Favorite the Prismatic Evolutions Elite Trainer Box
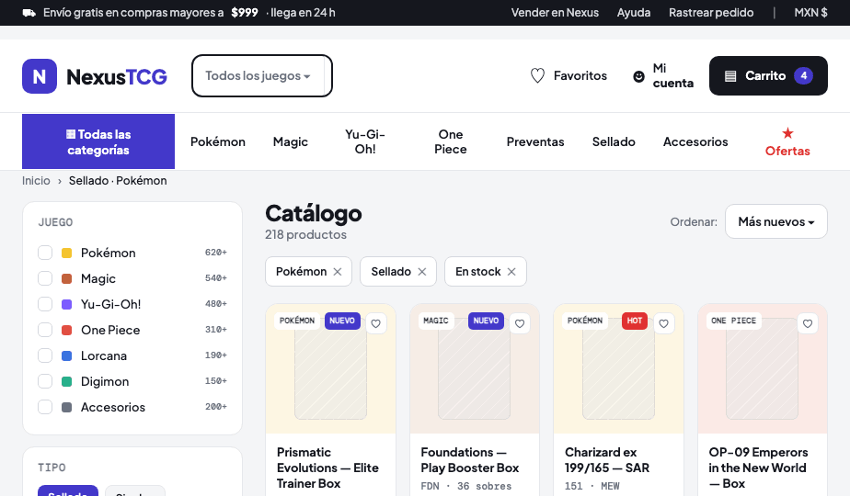The image size is (850, 496). (x=375, y=324)
